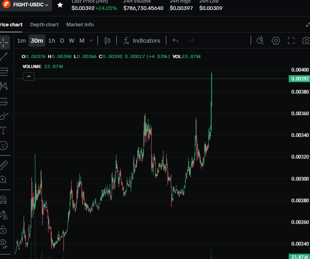The height and width of the screenshot is (259, 310).
Task: Click the FIGHT token logo icon
Action: tap(6, 4)
